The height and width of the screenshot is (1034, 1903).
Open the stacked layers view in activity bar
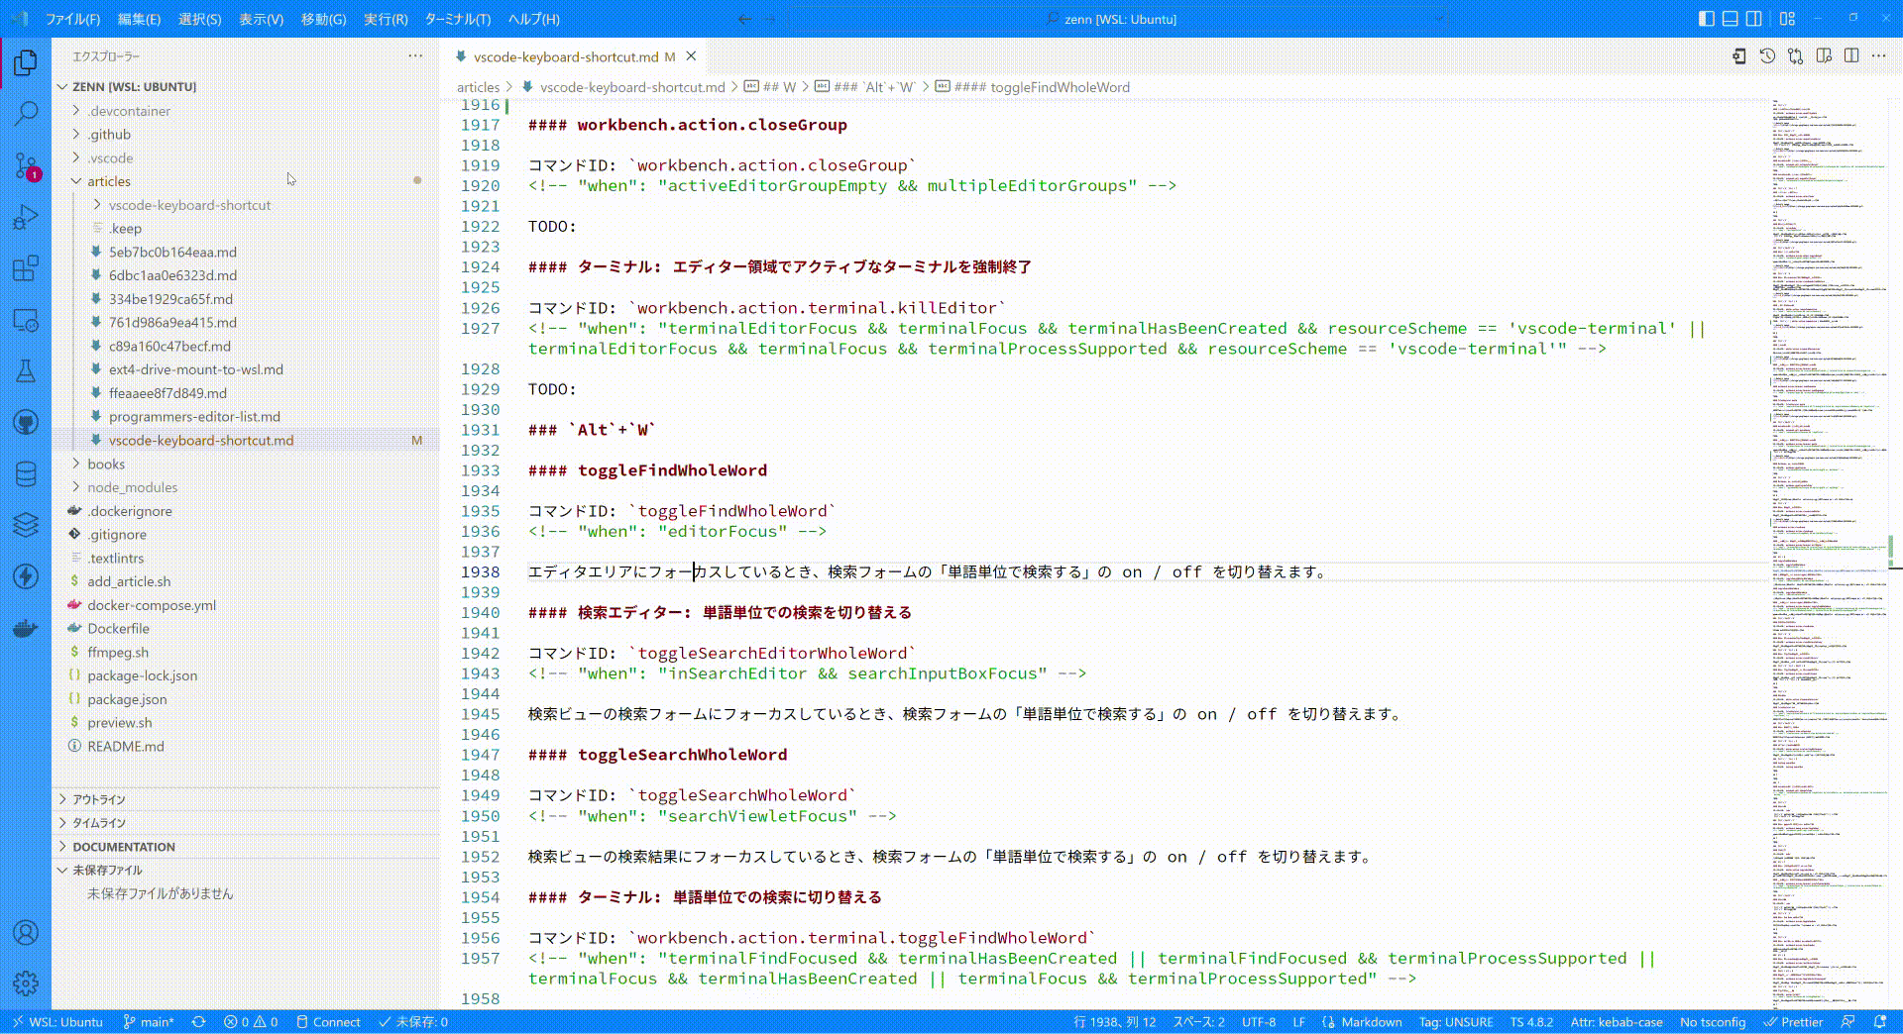26,525
